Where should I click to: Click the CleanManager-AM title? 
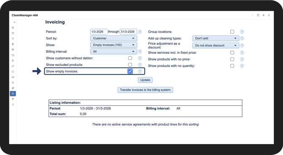coord(25,15)
